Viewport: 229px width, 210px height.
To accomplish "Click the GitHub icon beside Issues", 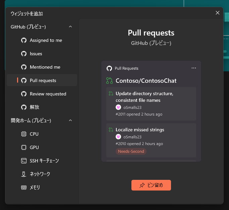I will [24, 54].
